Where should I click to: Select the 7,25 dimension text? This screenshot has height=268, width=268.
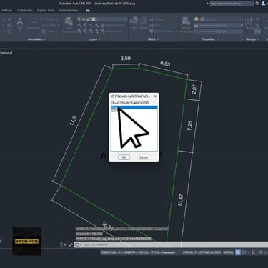point(190,126)
